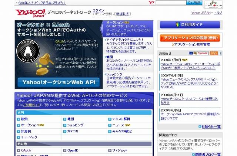Click into the top search input field
The height and width of the screenshot is (156, 237).
click(x=170, y=3)
